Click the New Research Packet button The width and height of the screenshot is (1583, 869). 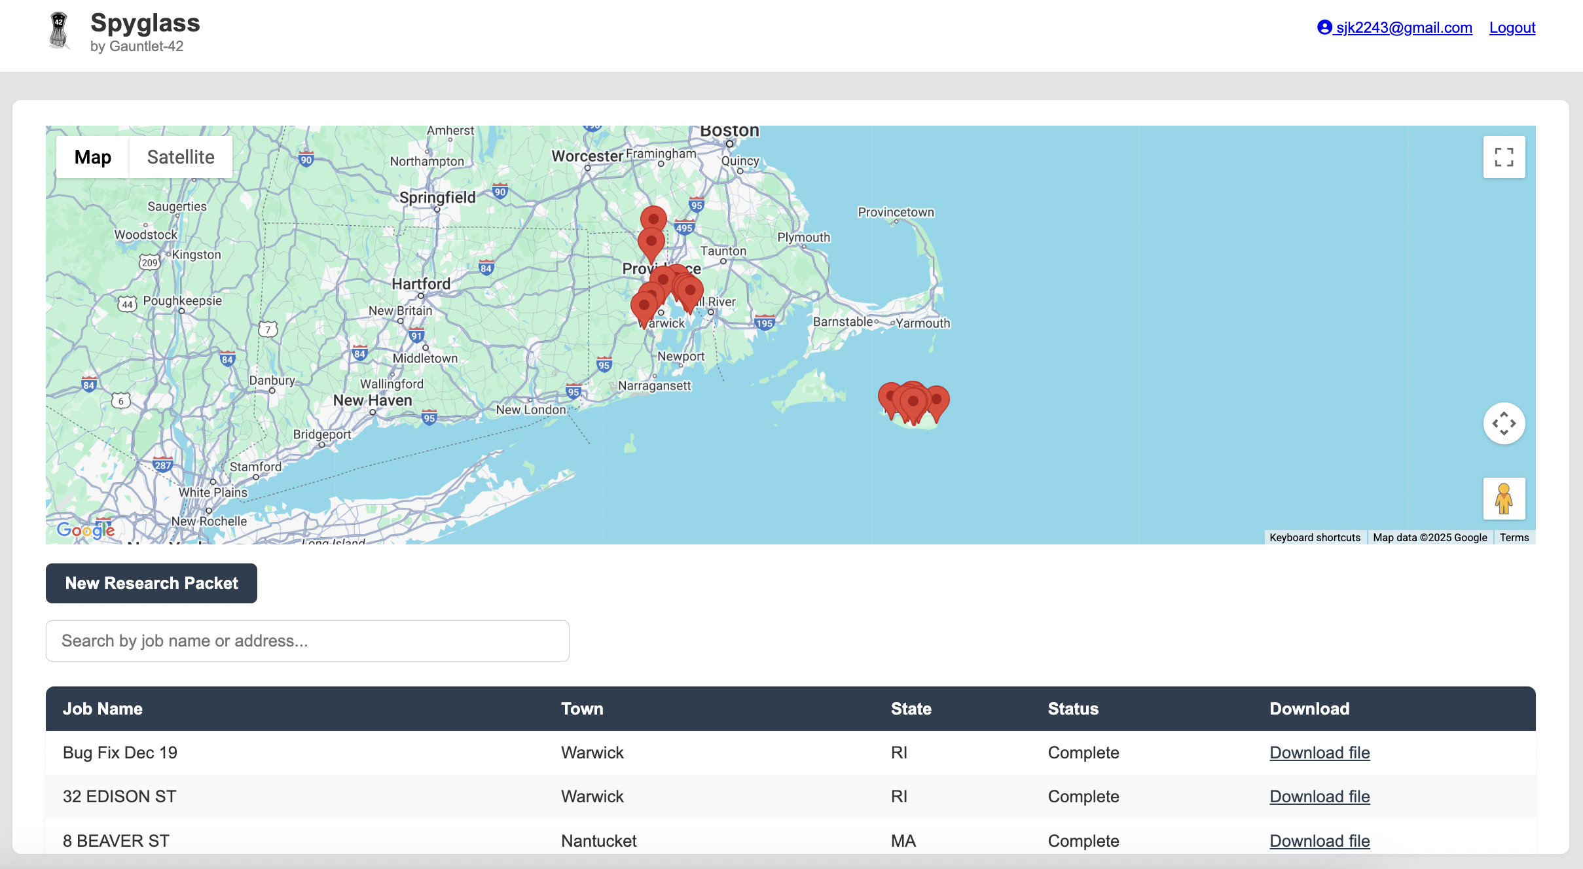tap(151, 583)
